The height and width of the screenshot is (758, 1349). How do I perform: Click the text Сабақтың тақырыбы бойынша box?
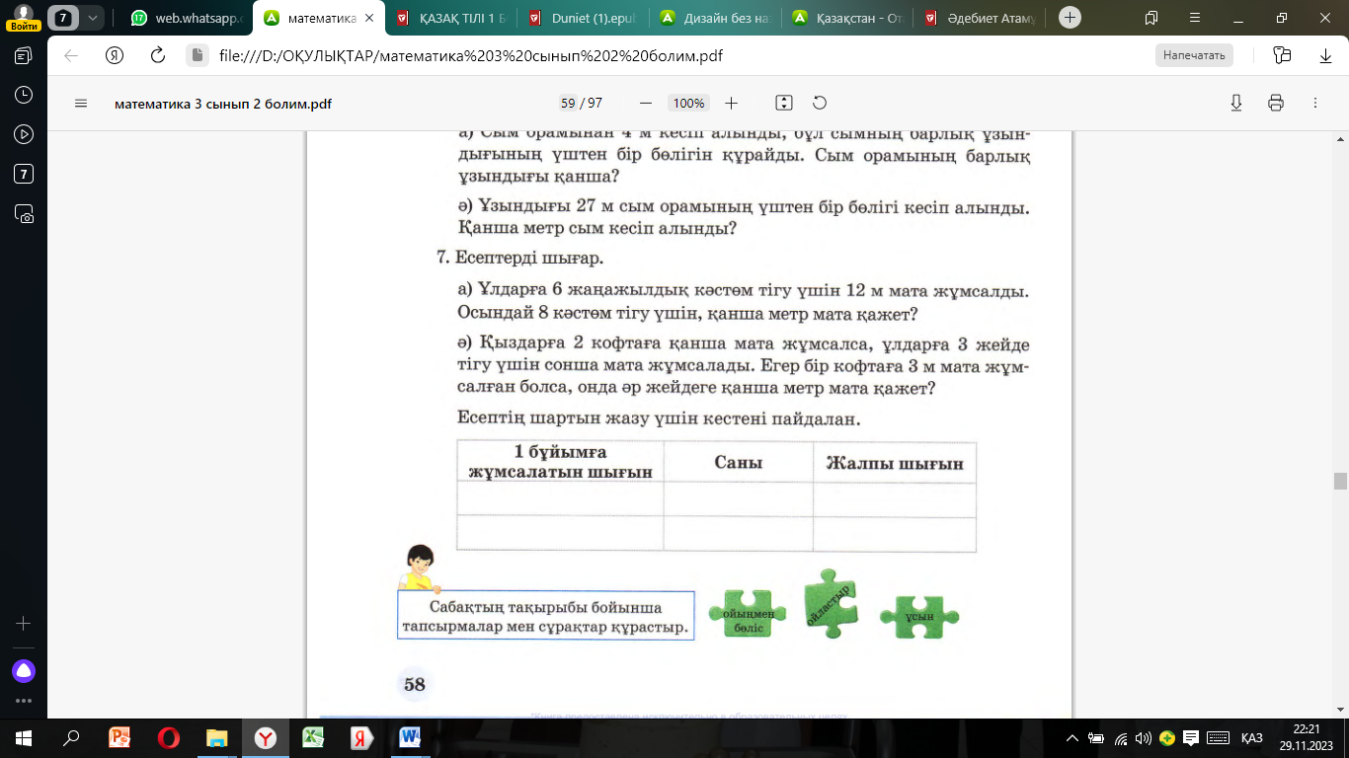(545, 616)
